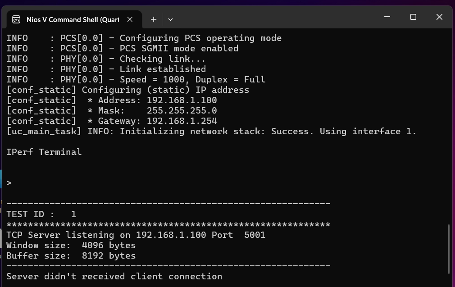Click the "TEST ID : 1" line
Screen dimensions: 455x287
pyautogui.click(x=41, y=214)
